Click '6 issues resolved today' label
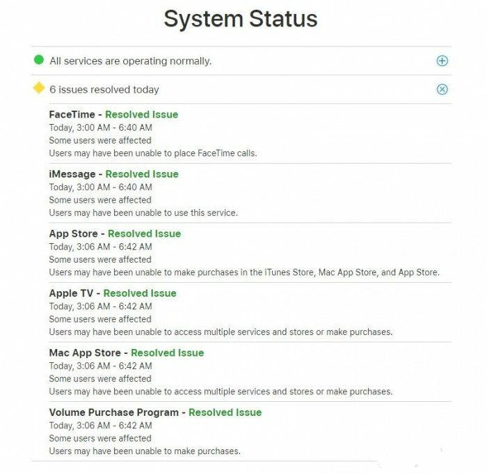 104,89
